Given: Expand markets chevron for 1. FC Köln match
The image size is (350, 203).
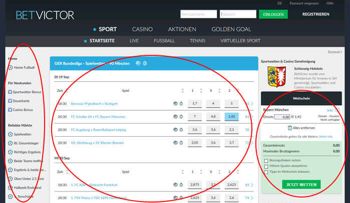Looking at the screenshot, I should 252,185.
